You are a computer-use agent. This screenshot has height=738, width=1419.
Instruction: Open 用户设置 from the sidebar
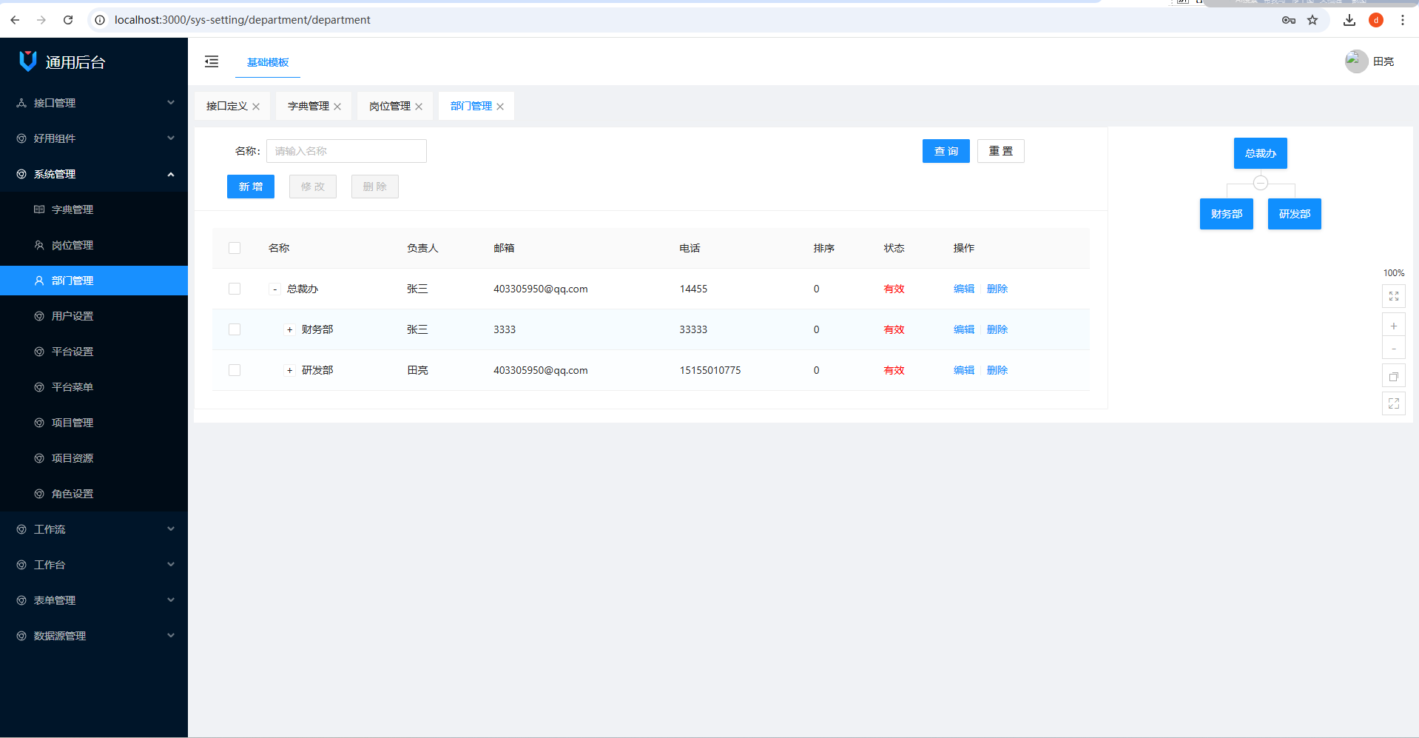(x=72, y=315)
